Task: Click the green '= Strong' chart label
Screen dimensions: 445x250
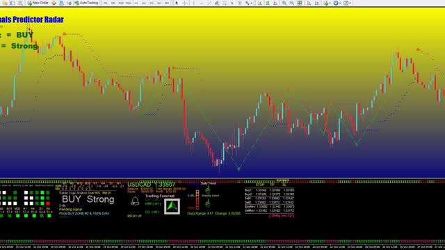Action: (x=19, y=46)
